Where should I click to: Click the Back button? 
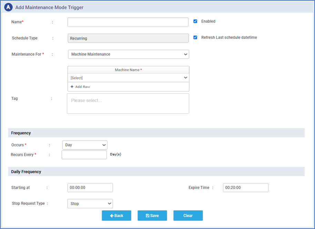[x=116, y=216]
